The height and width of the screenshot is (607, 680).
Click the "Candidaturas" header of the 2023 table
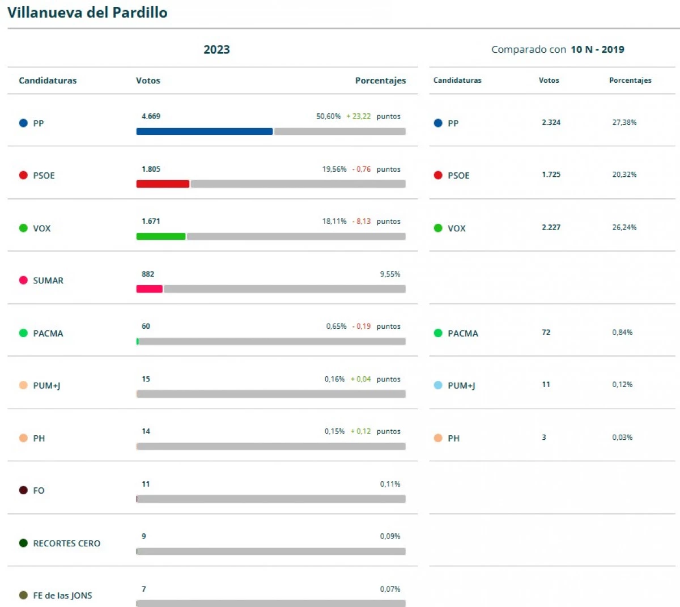click(x=48, y=80)
